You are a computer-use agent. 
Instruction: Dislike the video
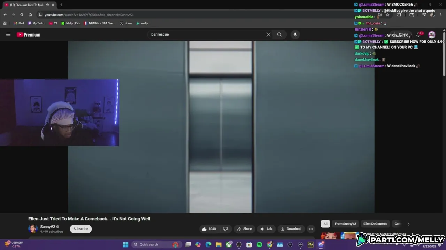[225, 229]
